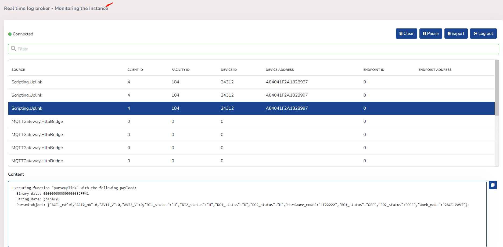Export the log entries
Image resolution: width=503 pixels, height=247 pixels.
(456, 34)
